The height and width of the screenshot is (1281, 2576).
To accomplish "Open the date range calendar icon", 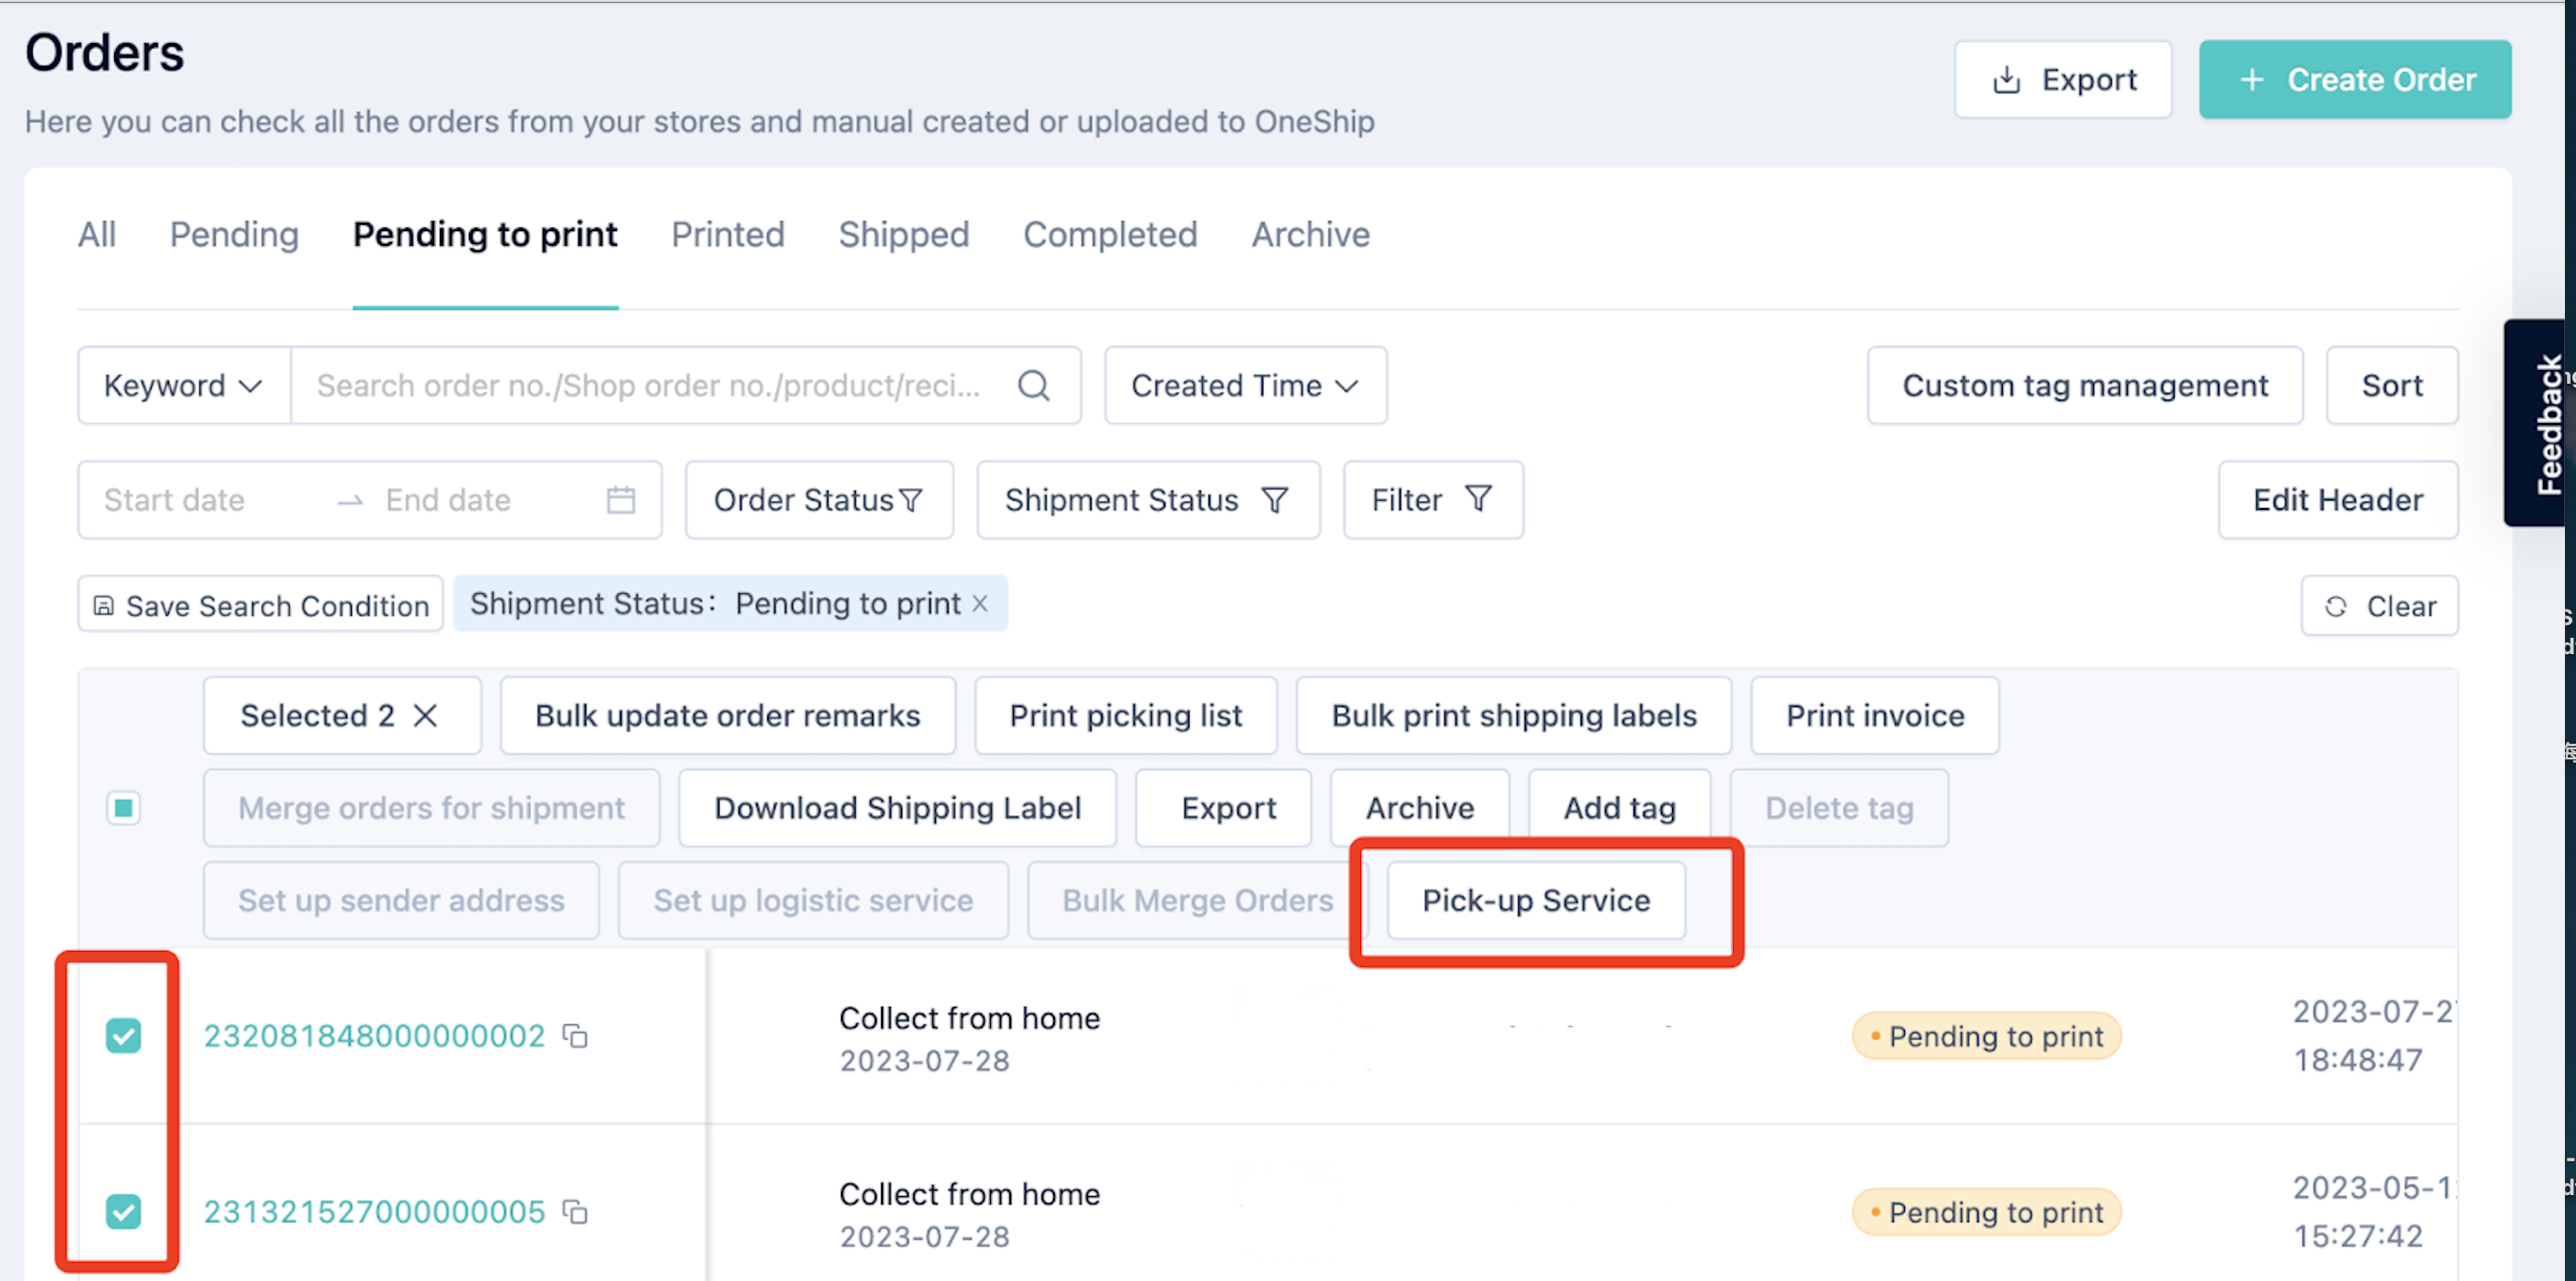I will [621, 500].
